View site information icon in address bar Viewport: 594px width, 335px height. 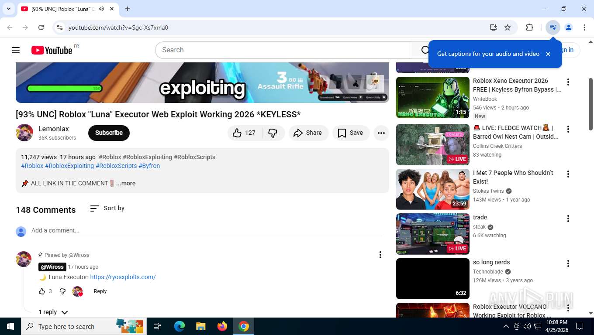pyautogui.click(x=60, y=27)
